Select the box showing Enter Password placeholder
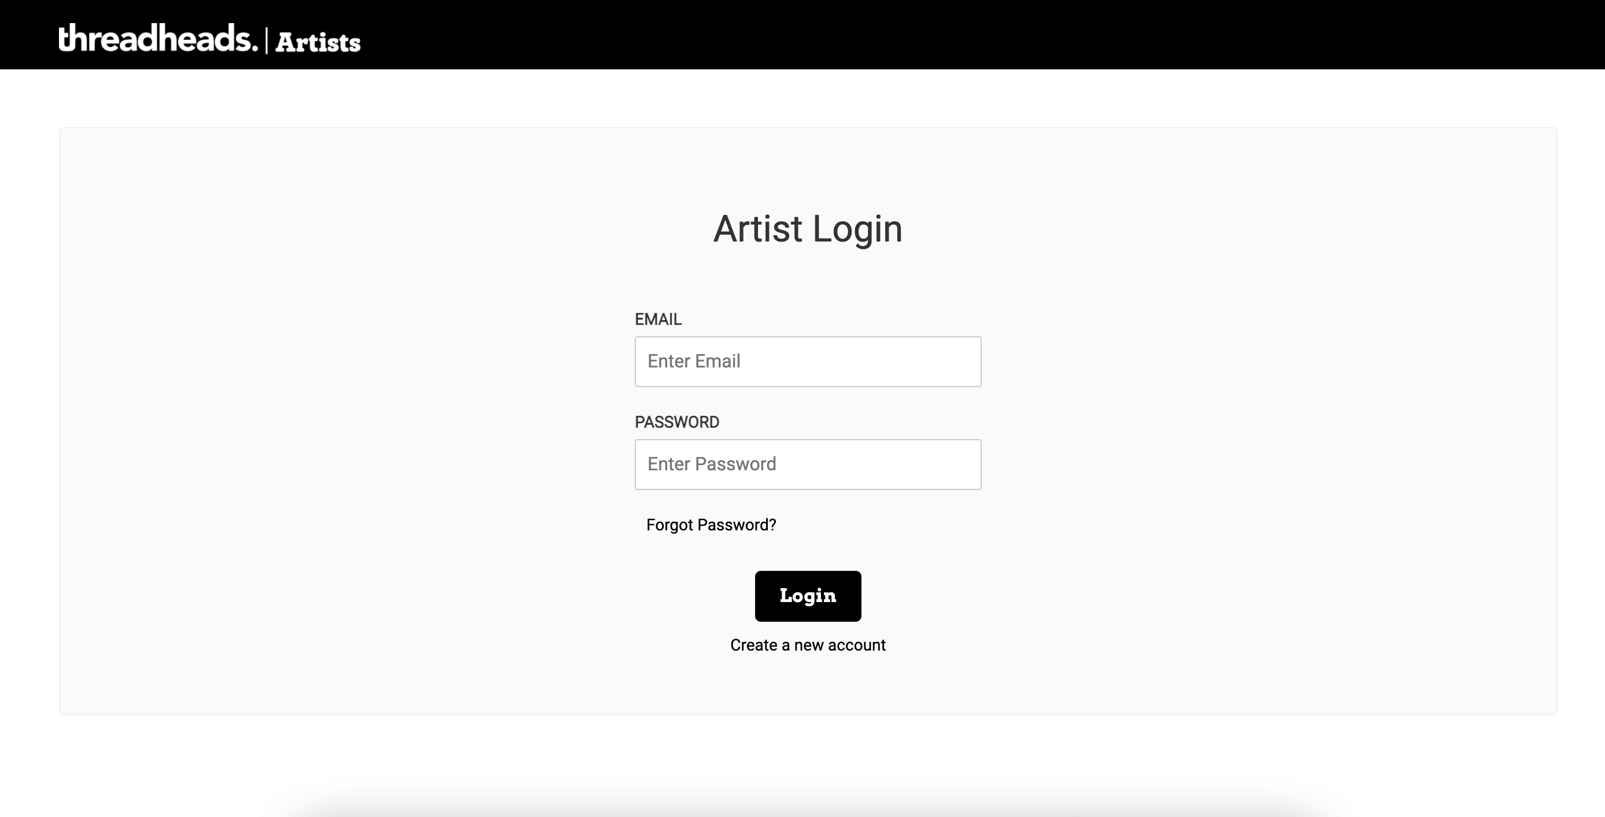The width and height of the screenshot is (1605, 817). [808, 464]
